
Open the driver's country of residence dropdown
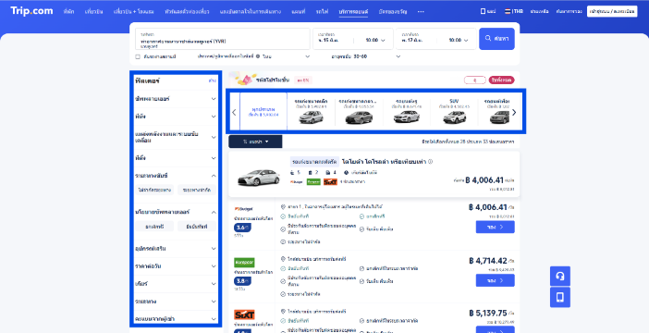coord(286,56)
